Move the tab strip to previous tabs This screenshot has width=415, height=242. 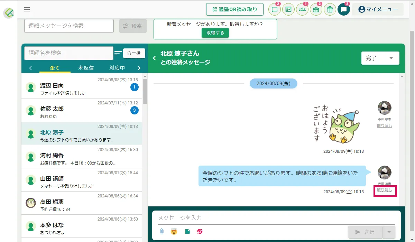(30, 68)
